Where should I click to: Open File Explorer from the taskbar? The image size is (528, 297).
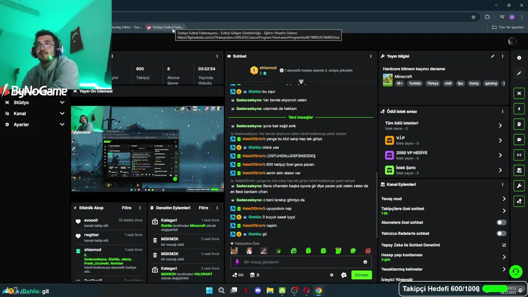pos(270,290)
